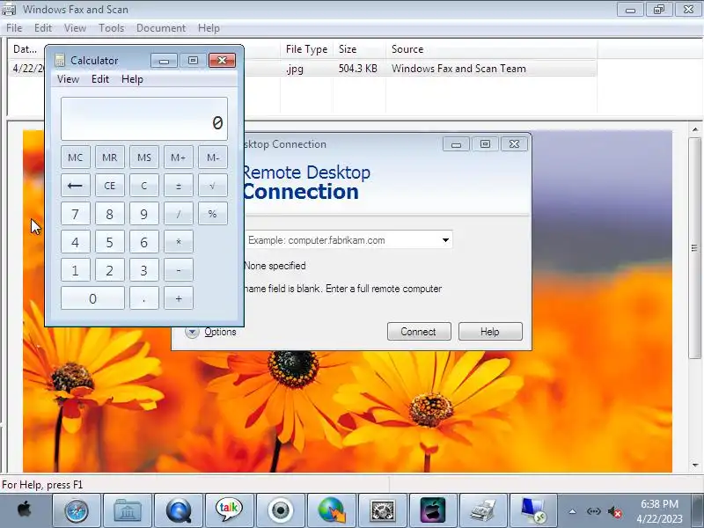
Task: Click the CE calculator key
Action: (x=109, y=186)
